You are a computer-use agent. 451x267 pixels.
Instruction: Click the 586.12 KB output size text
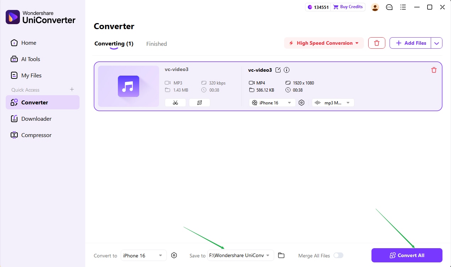coord(265,90)
